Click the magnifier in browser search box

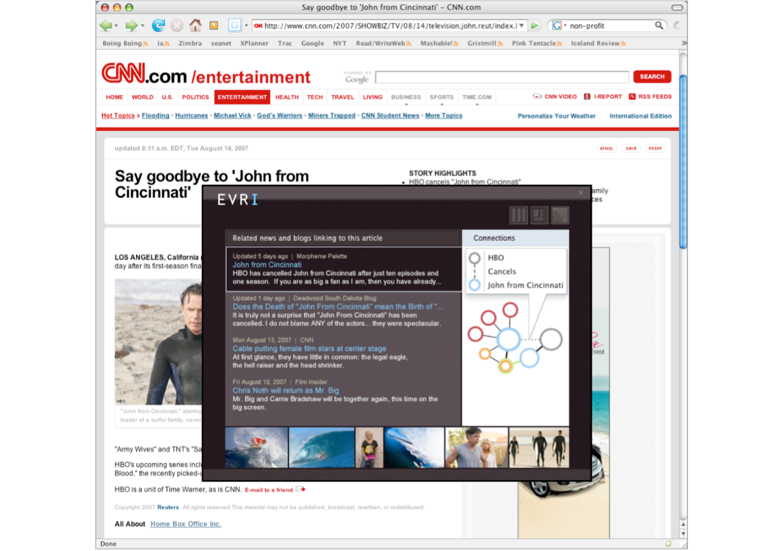(x=659, y=25)
